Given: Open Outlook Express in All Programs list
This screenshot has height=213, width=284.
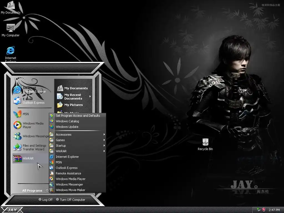Looking at the screenshot, I should 77,168.
